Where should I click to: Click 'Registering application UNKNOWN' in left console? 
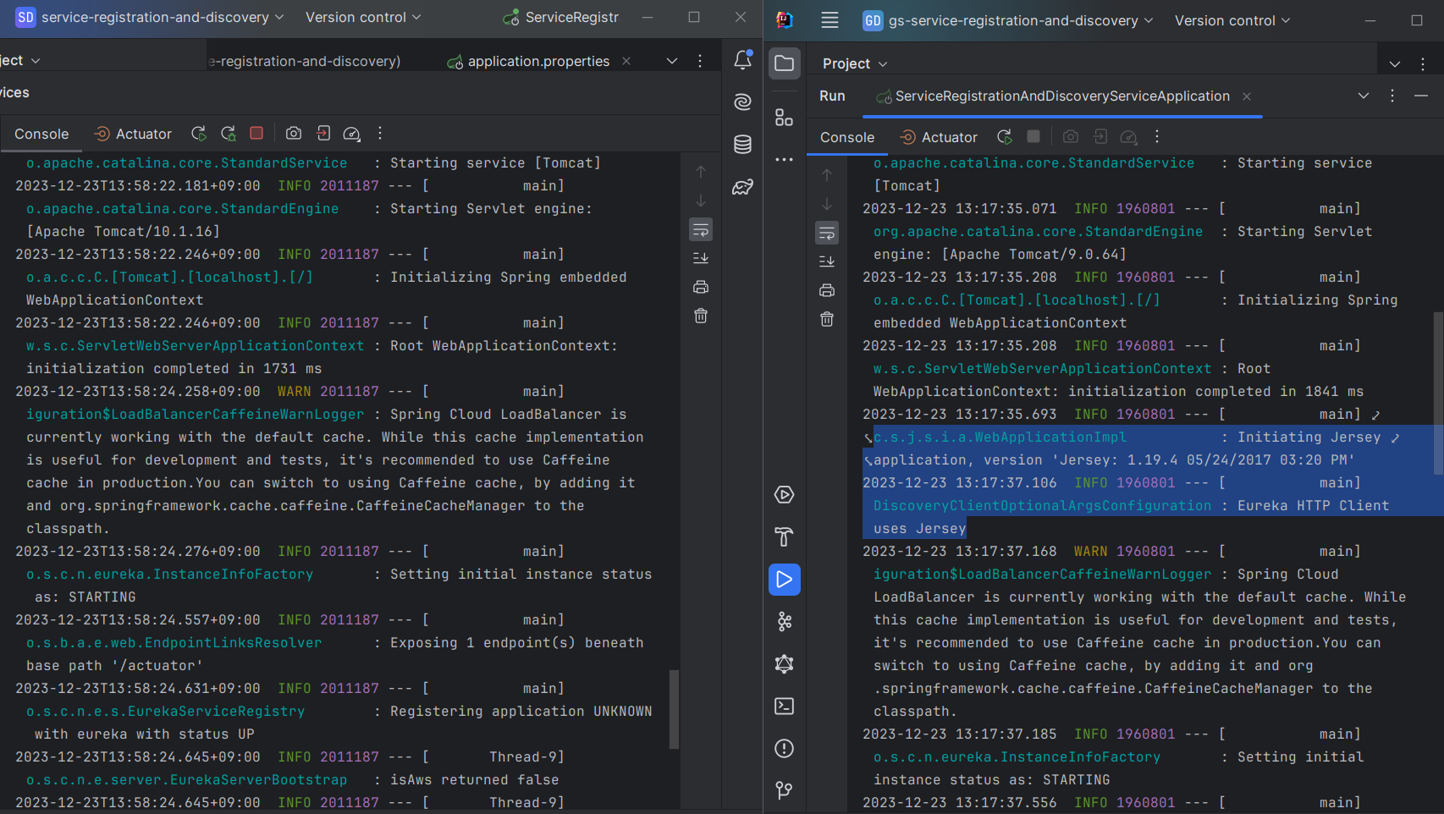pos(521,712)
